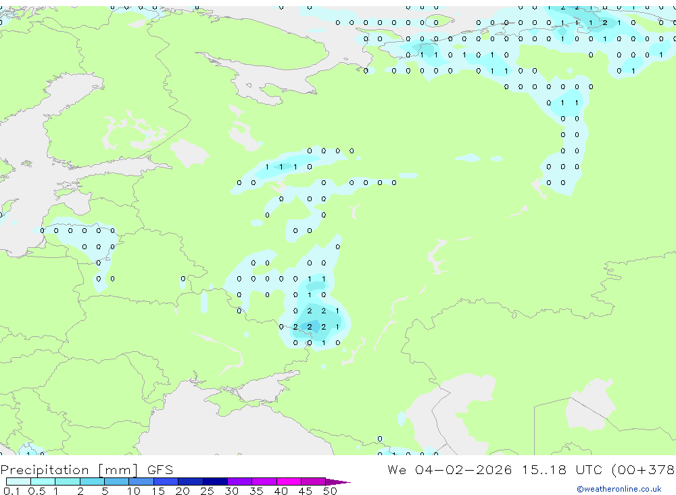
Task: Click the '50' legend scale label
Action: tap(330, 491)
